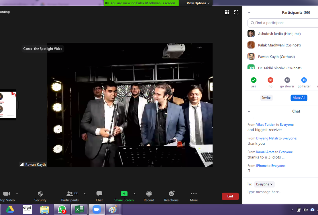Open WhatsApp from the taskbar
This screenshot has height=215, width=318.
tap(62, 210)
